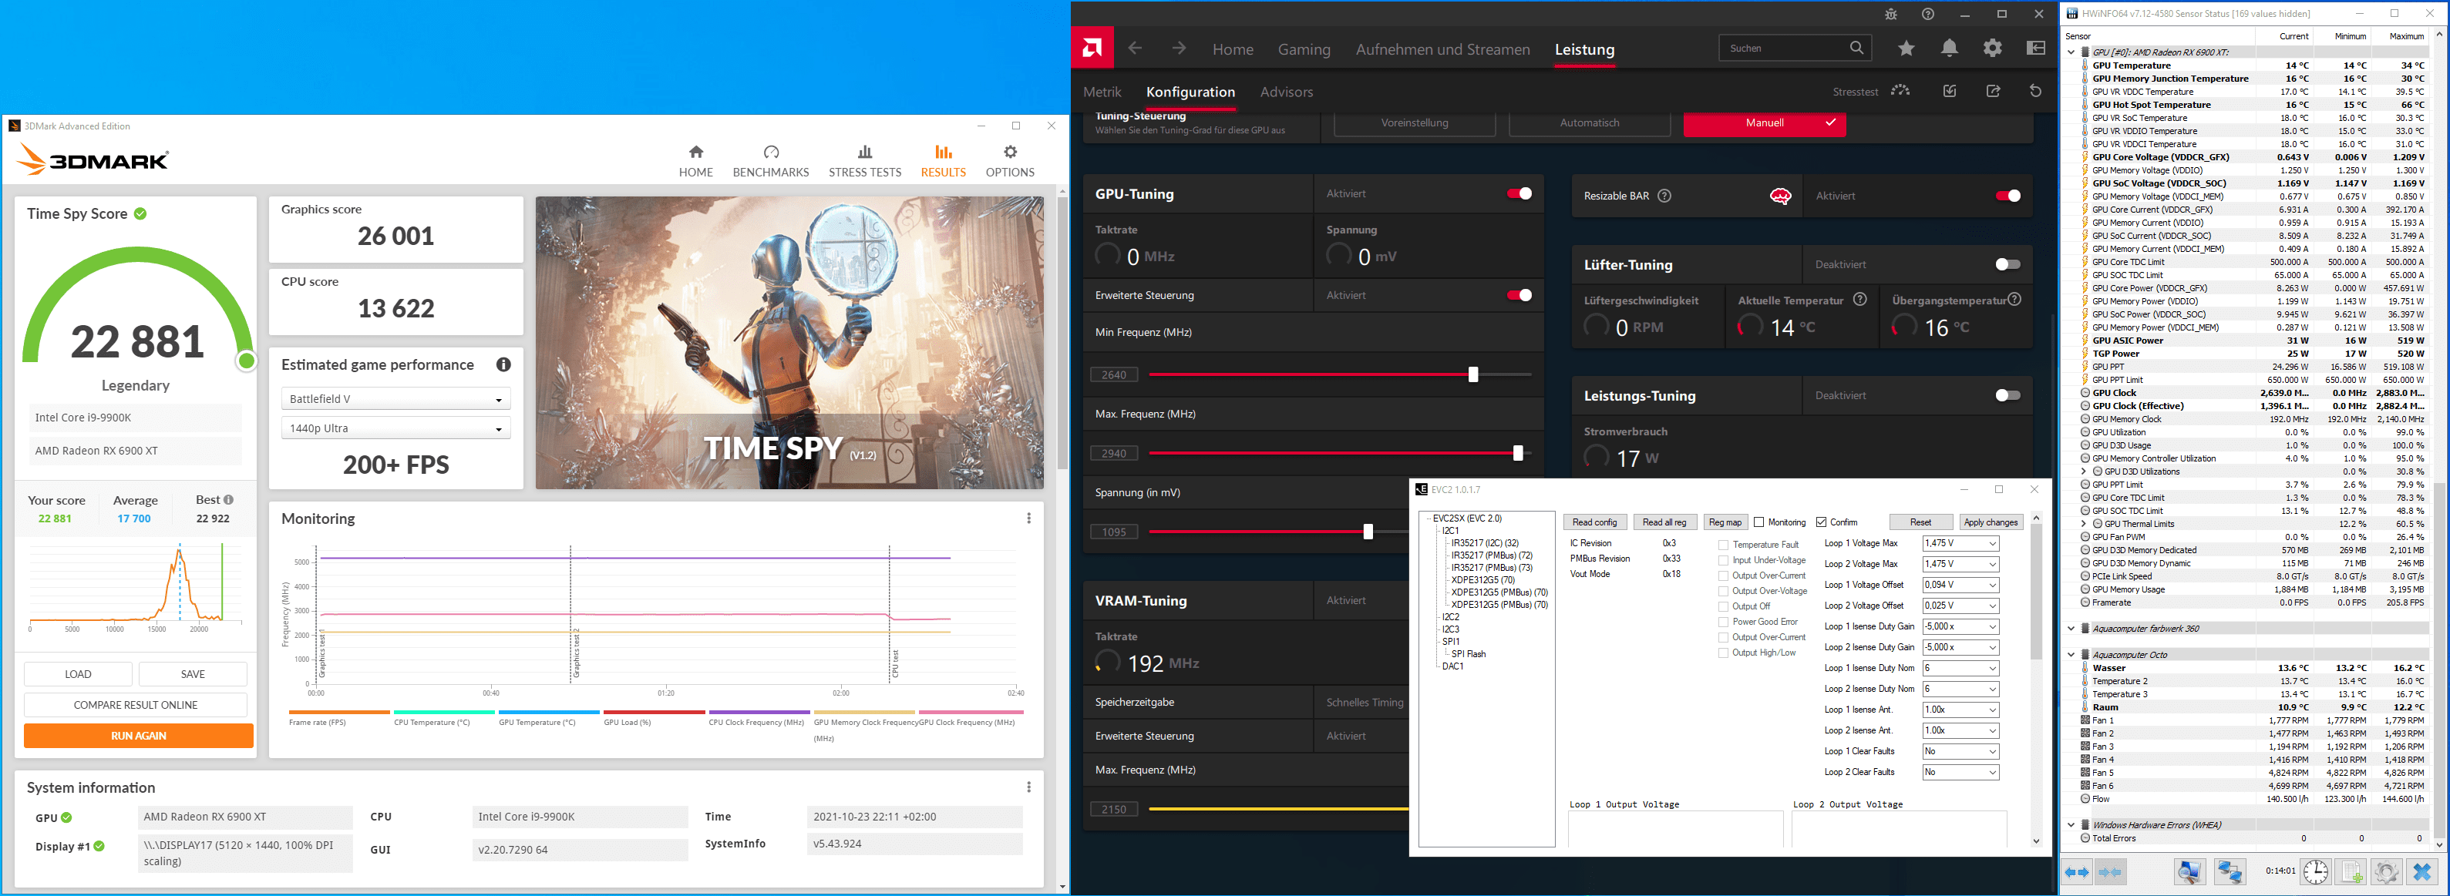Click the AMD logo in Radeon Software

[1092, 49]
